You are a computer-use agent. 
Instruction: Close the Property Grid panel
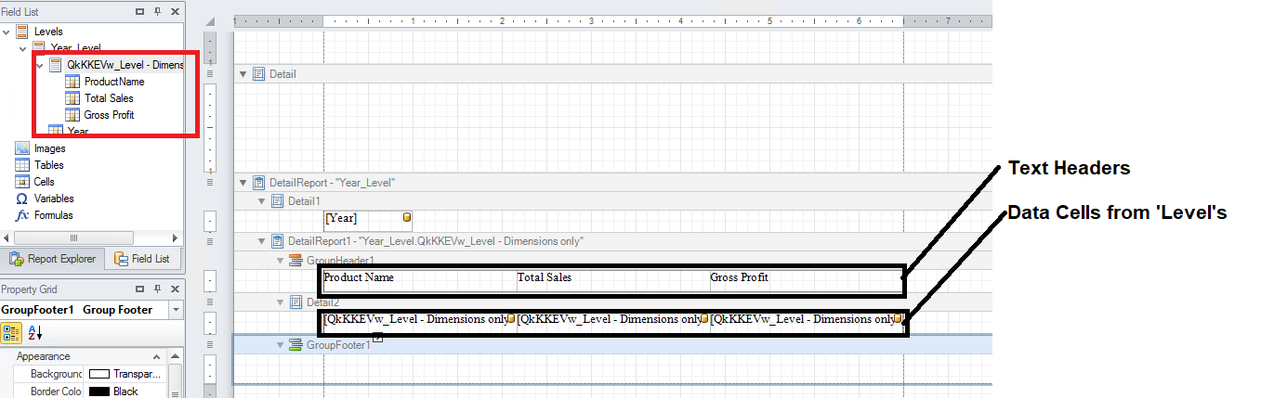click(174, 290)
